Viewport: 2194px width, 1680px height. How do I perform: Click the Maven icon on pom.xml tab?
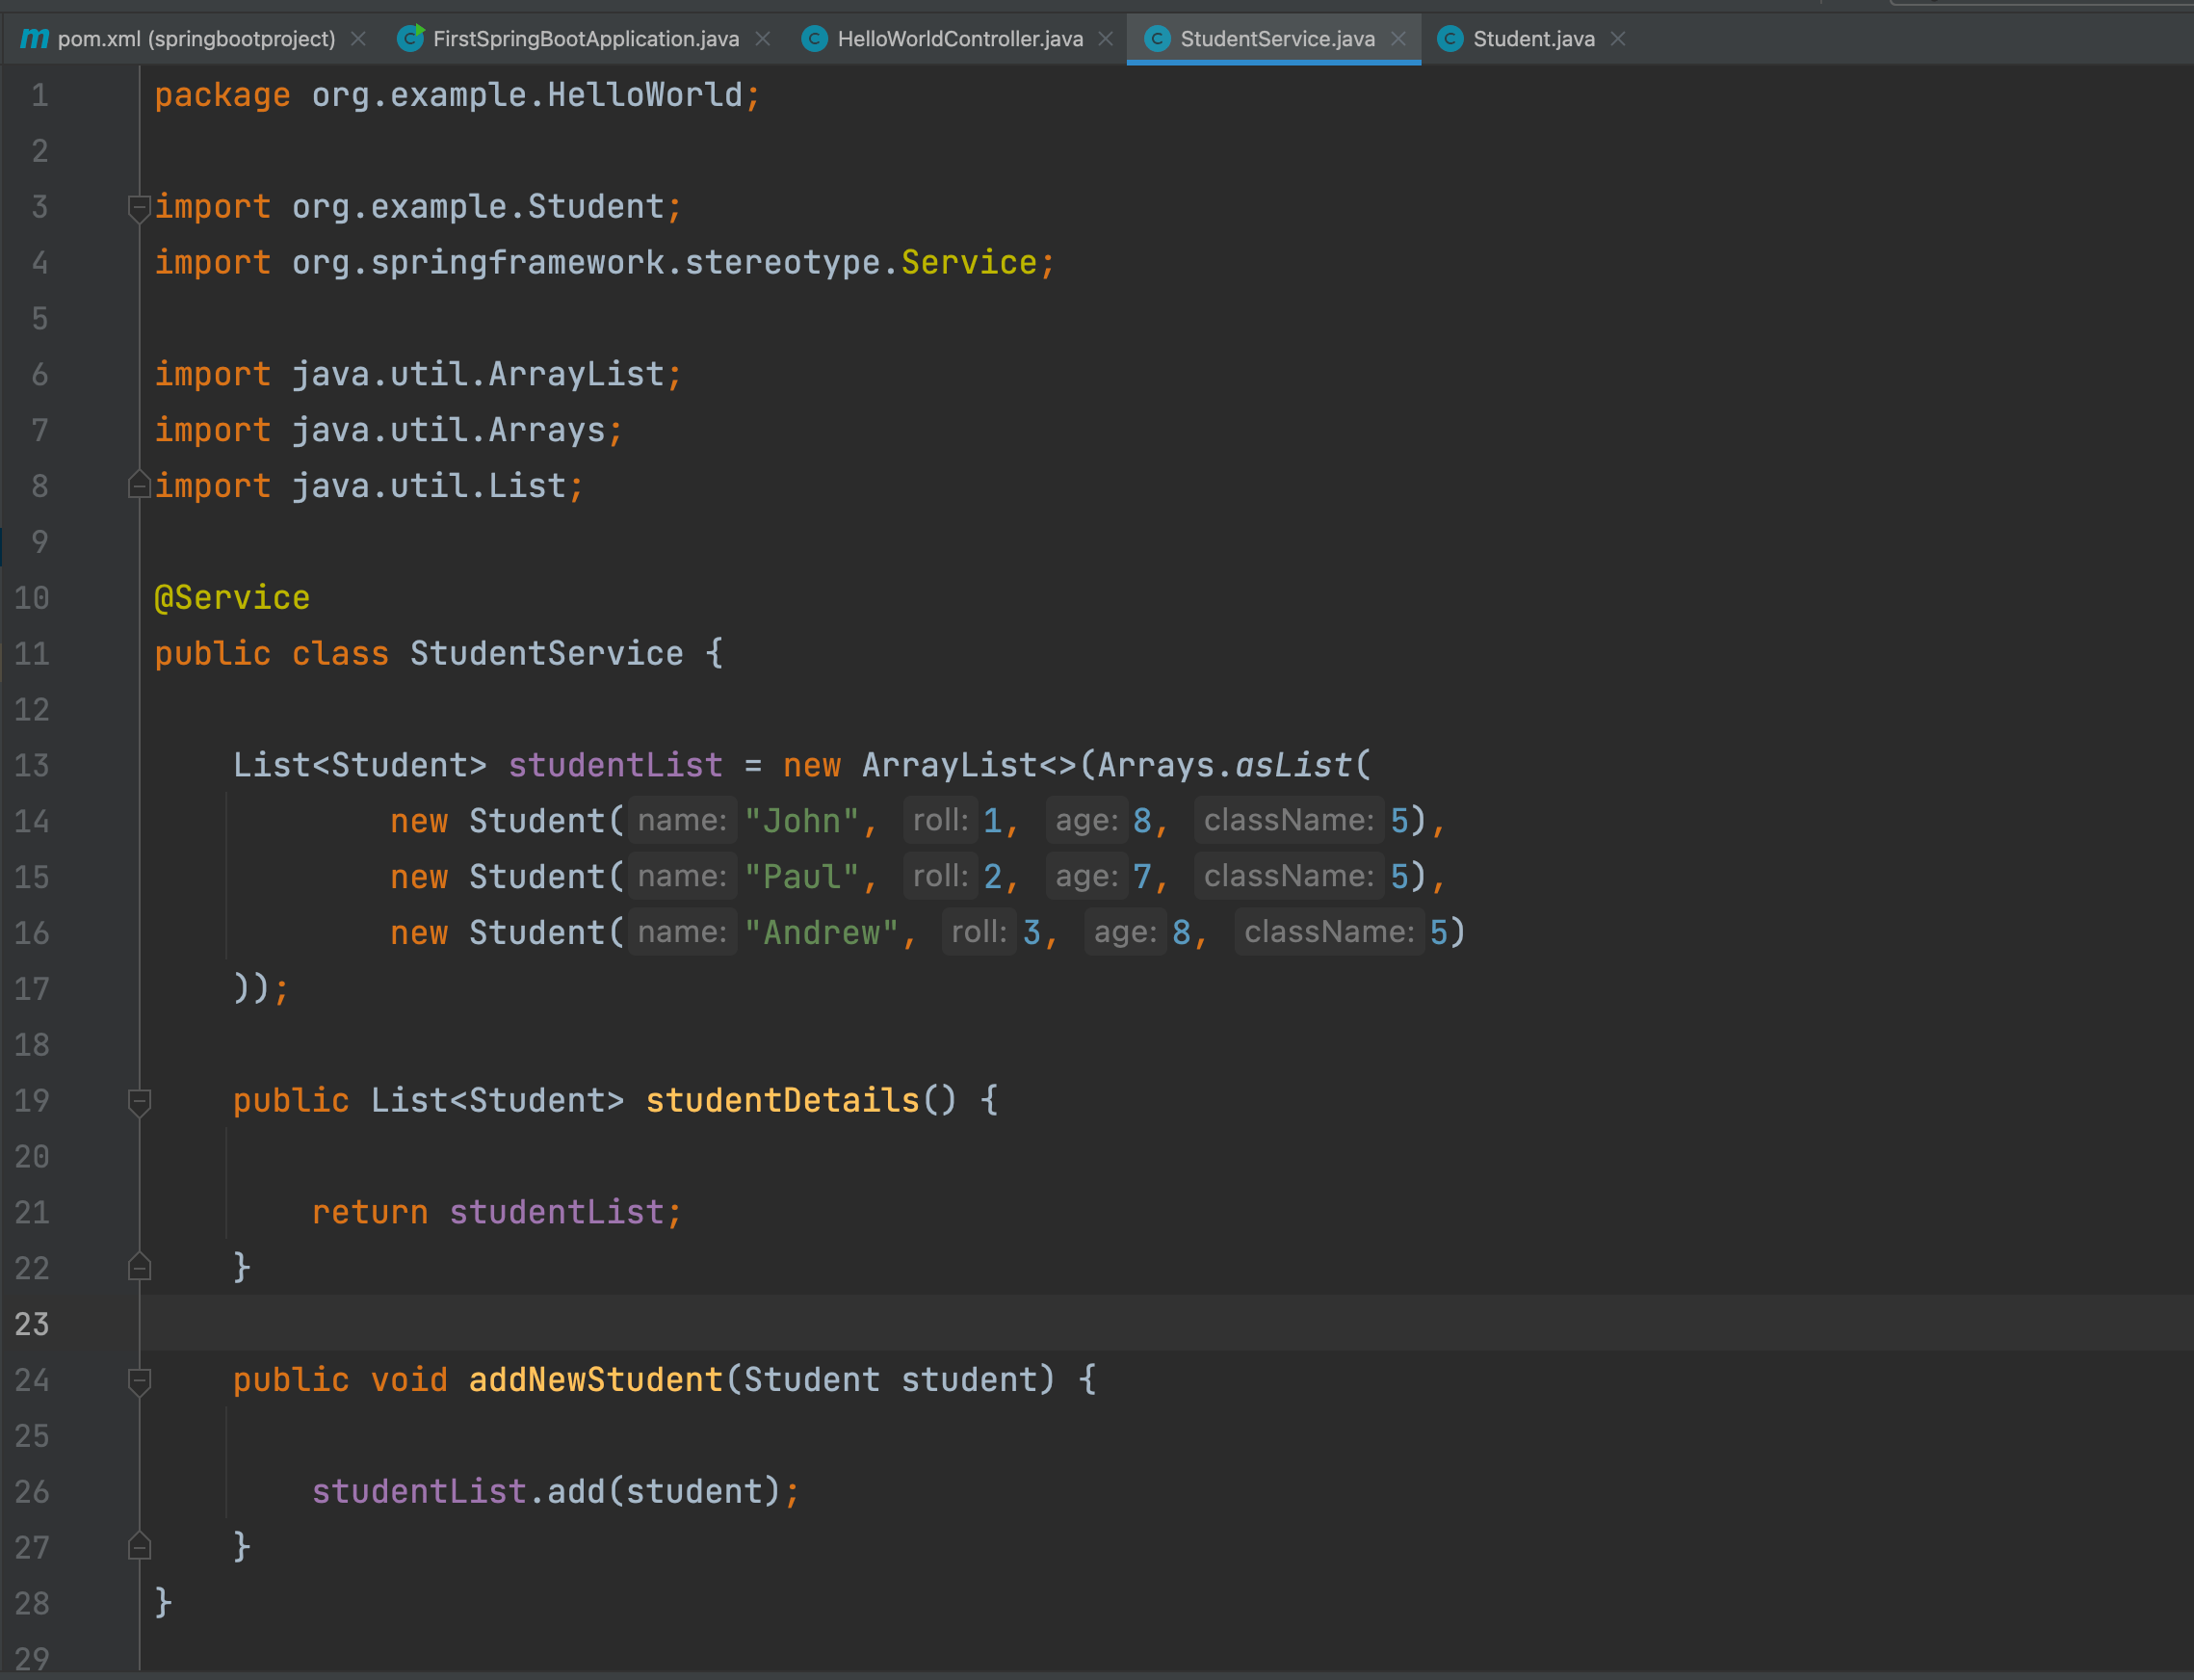click(36, 39)
